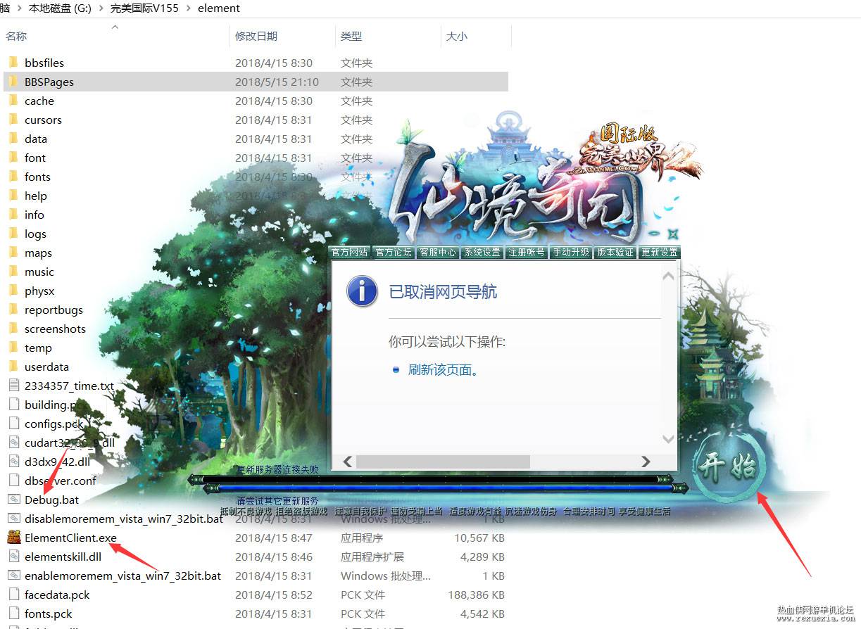Open the 系统设置 launcher tab
The height and width of the screenshot is (629, 861).
(x=482, y=252)
